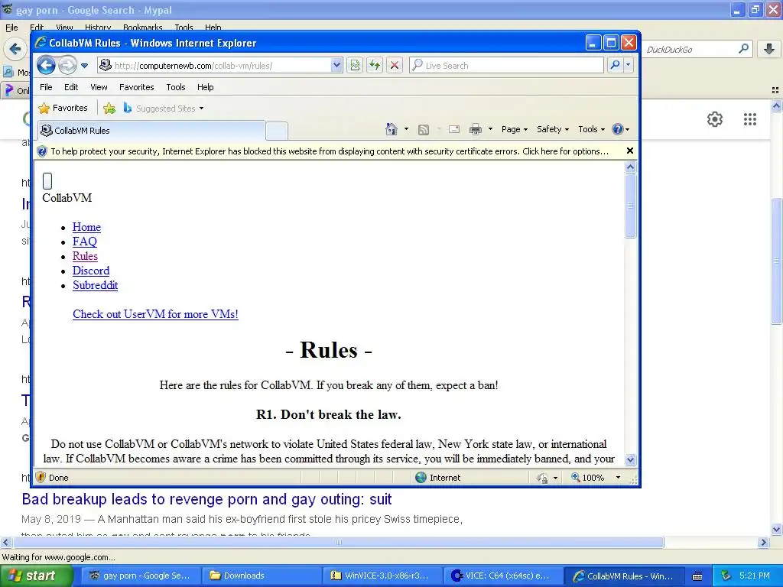This screenshot has width=783, height=587.
Task: Open the Safety dropdown menu
Action: pos(553,129)
